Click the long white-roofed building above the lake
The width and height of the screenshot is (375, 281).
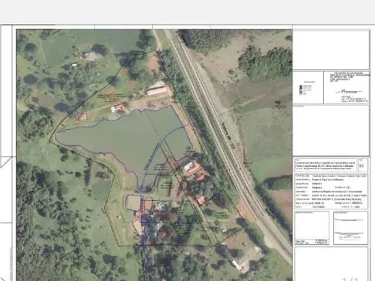[157, 91]
